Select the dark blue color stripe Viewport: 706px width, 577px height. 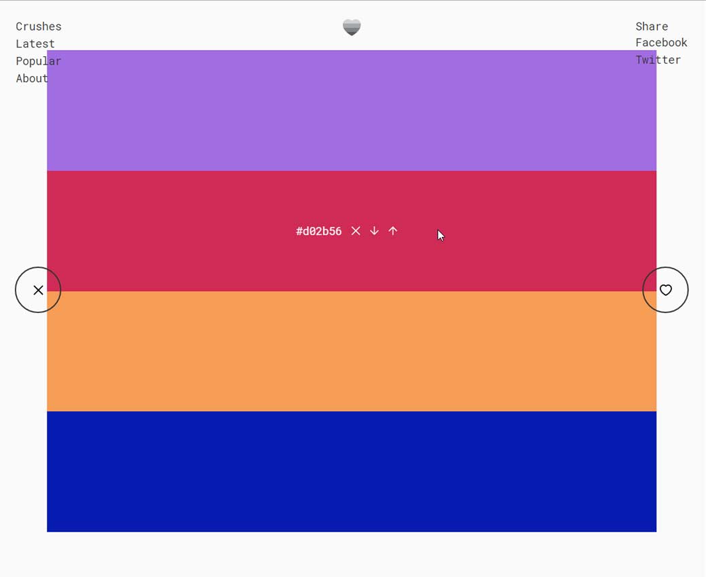(x=352, y=472)
